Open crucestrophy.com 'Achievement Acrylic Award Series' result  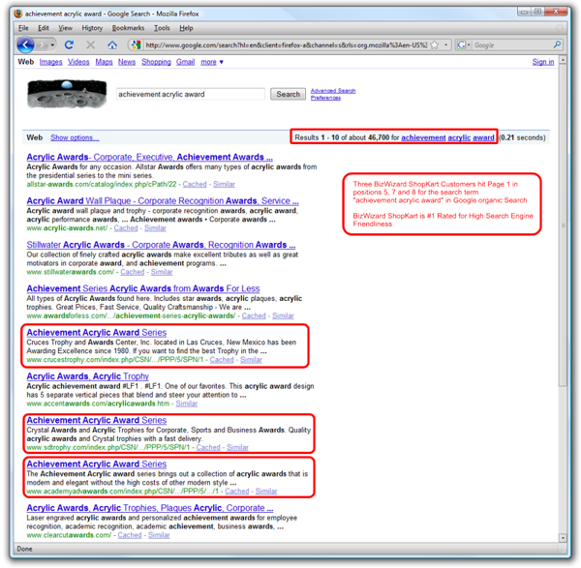[97, 333]
